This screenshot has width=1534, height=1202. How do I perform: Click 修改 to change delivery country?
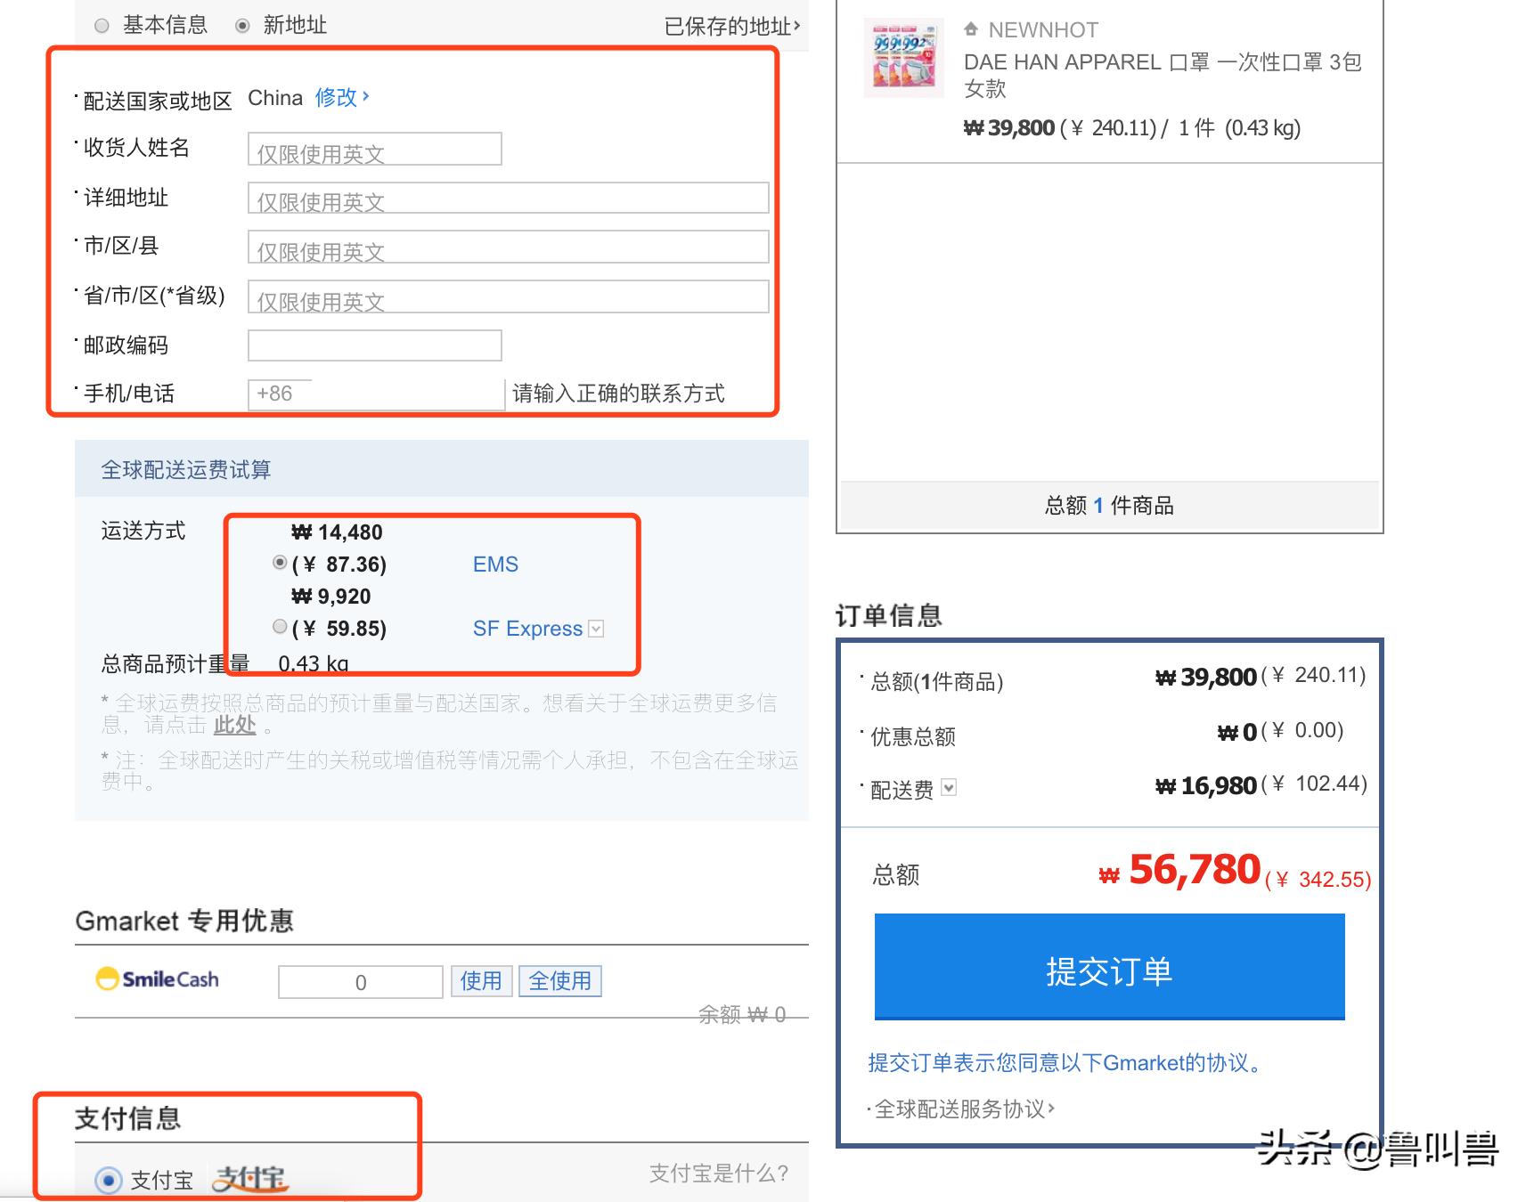click(336, 98)
